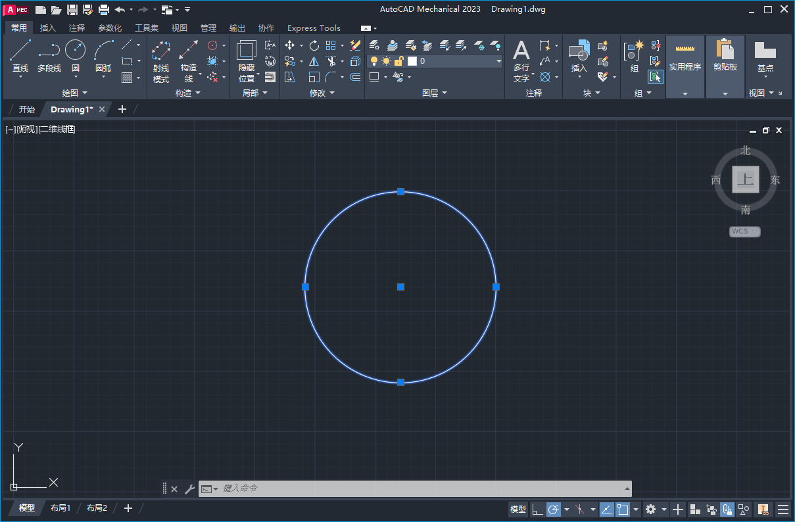Activate the 圆弧 (Arc) tool
The width and height of the screenshot is (795, 522).
click(x=103, y=49)
